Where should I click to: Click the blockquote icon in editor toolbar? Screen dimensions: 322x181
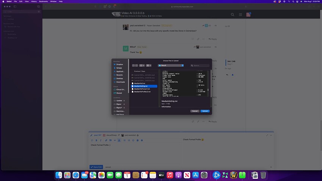pyautogui.click(x=110, y=140)
